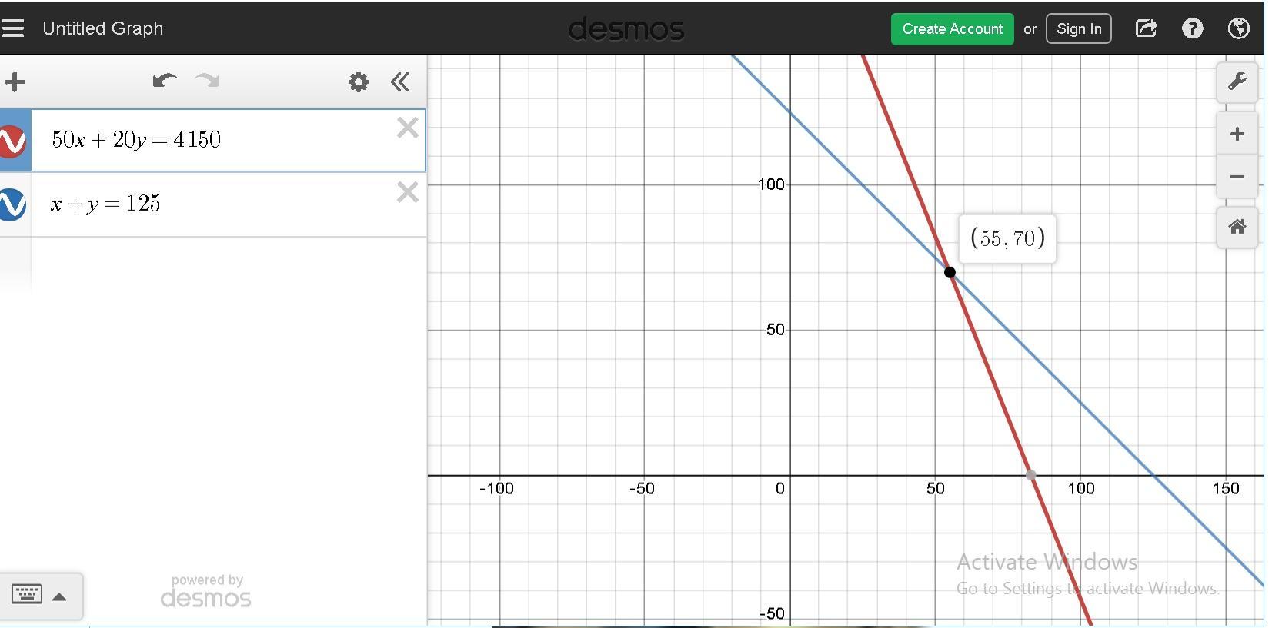Redo the last action
Screen dimensions: 1272x628
(x=207, y=81)
